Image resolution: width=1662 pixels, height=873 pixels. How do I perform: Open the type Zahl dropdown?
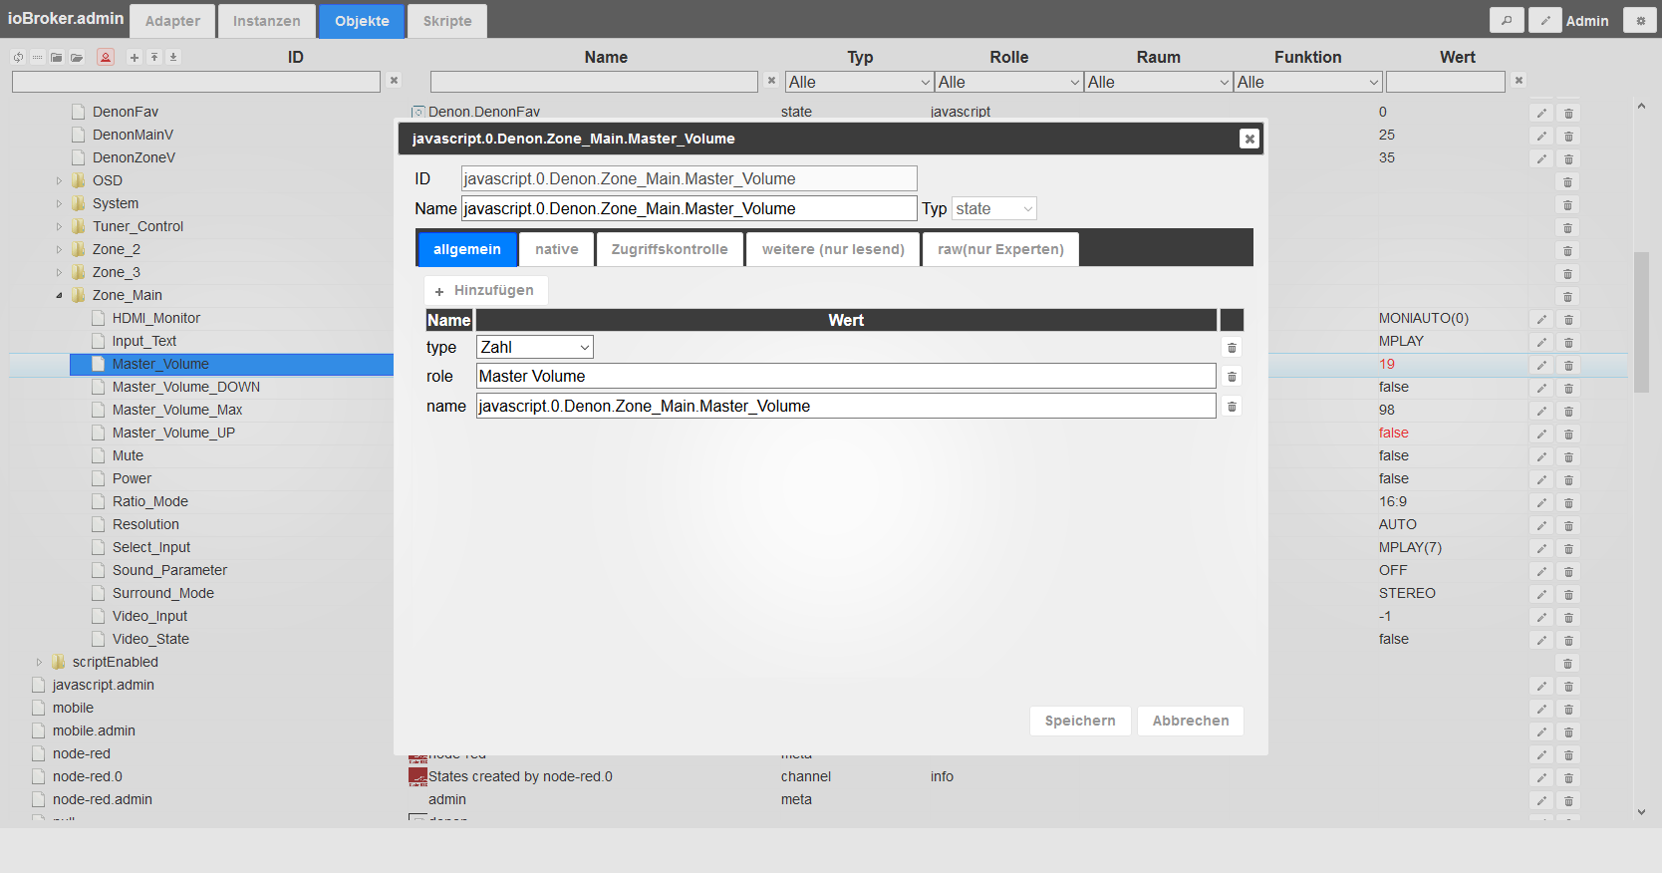point(535,347)
